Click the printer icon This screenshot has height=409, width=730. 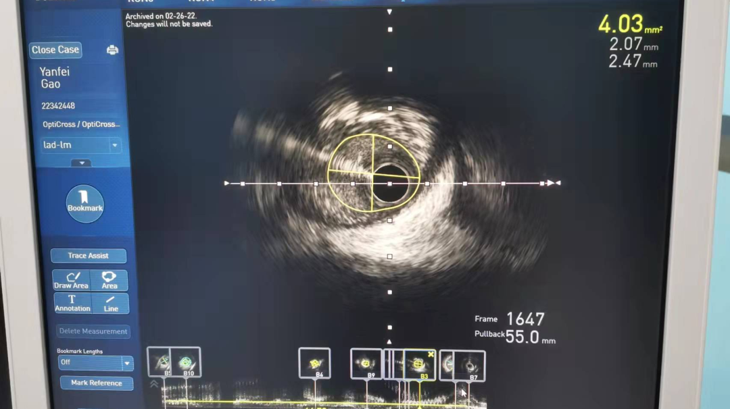(112, 50)
